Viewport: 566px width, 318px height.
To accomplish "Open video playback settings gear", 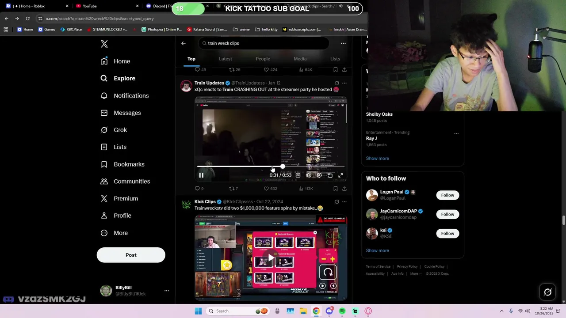I will tap(319, 175).
